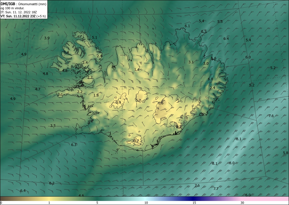The height and width of the screenshot is (205, 289).
Task: Select the 3.5 value label
Action: click(x=53, y=126)
